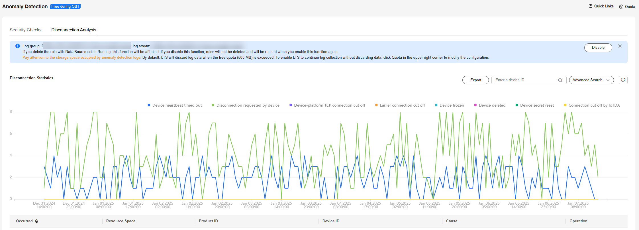Toggle Device secret reset legend series

click(x=535, y=105)
